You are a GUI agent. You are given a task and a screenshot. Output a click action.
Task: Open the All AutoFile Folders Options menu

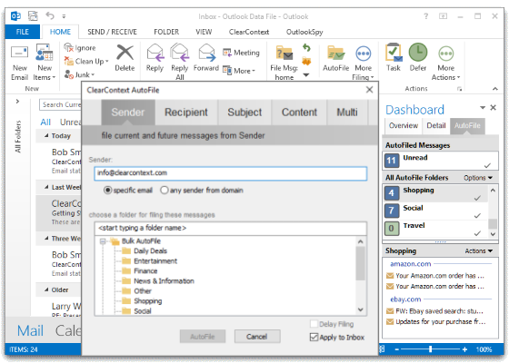(478, 178)
